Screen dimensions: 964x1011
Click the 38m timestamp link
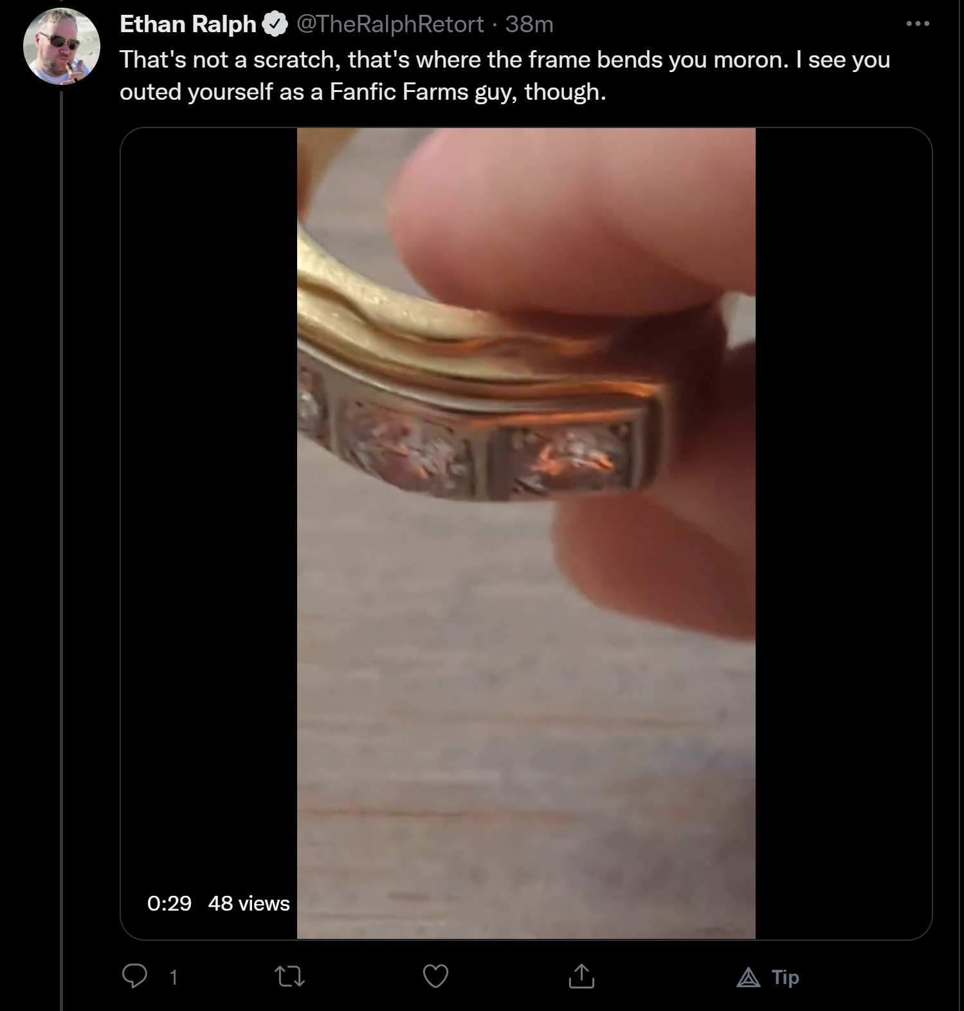(529, 24)
